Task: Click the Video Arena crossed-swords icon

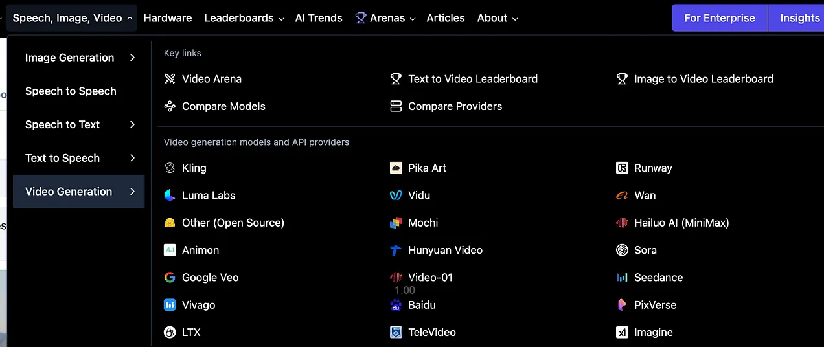Action: pos(170,79)
